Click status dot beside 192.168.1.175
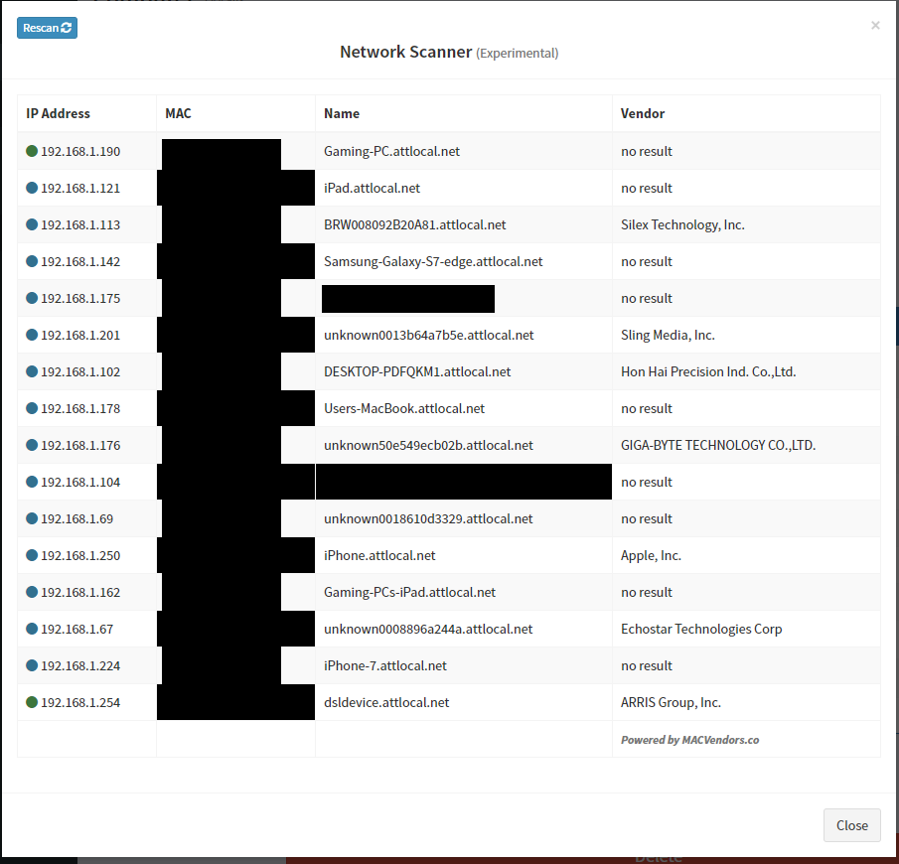This screenshot has height=864, width=899. click(x=32, y=298)
